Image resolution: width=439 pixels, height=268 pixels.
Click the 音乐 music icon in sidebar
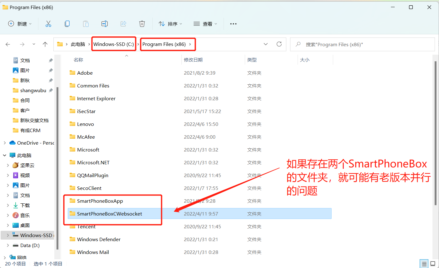[15, 215]
